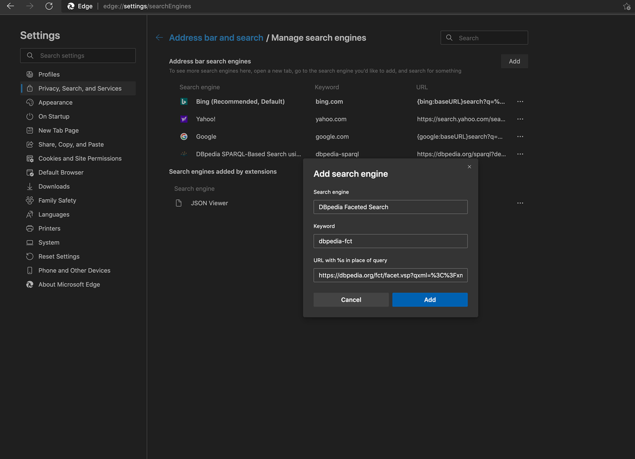
Task: Cancel the Add search engine dialog
Action: pos(351,300)
